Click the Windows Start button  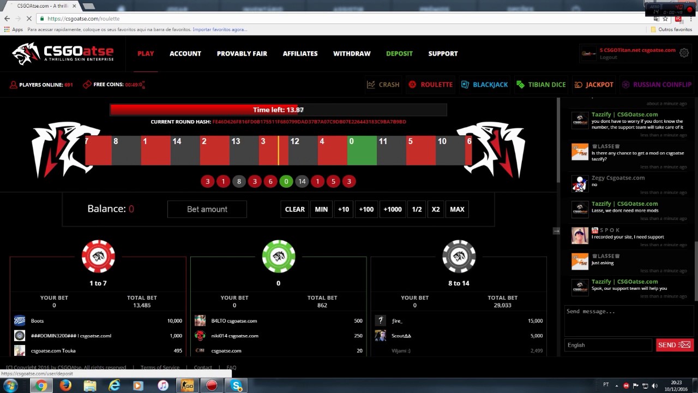click(x=10, y=386)
